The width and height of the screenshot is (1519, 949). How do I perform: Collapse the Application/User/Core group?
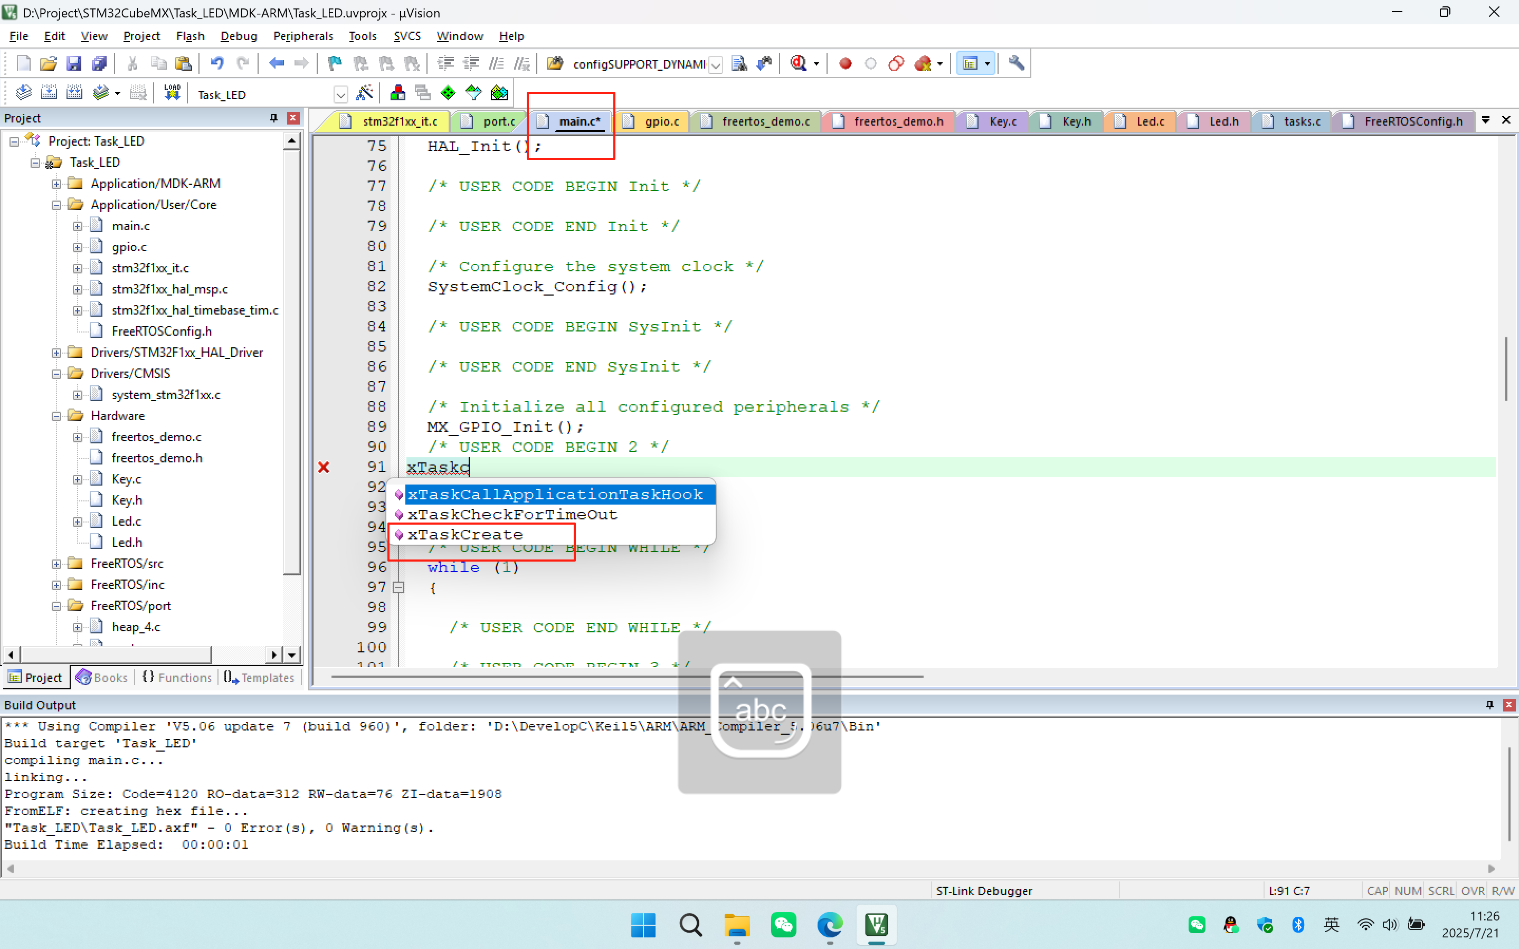(x=55, y=205)
